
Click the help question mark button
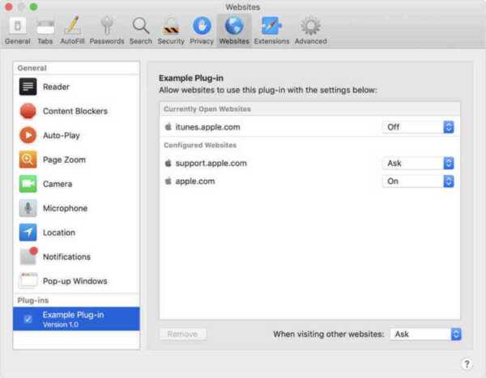pos(467,363)
